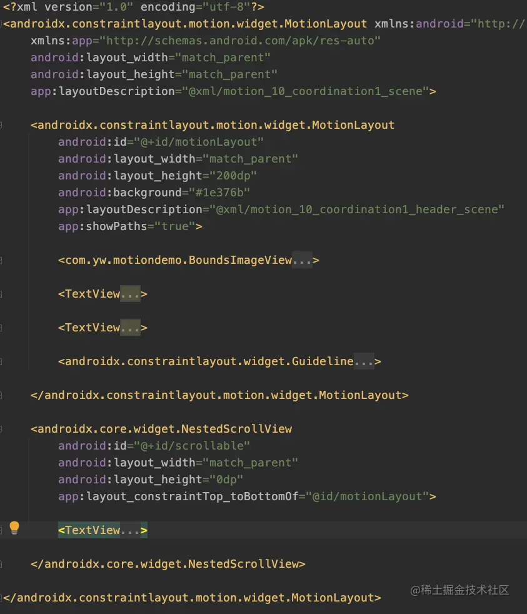The image size is (527, 614).
Task: Click the "@+id/scrollable" id value
Action: coord(192,446)
